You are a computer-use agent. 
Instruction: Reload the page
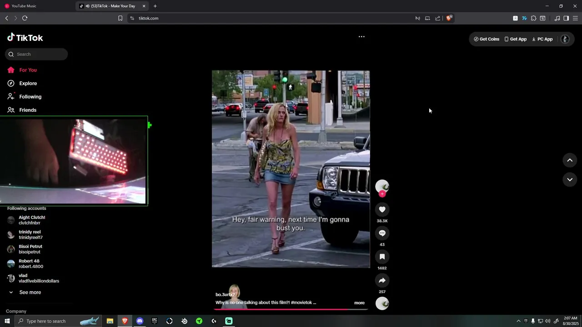pos(25,18)
